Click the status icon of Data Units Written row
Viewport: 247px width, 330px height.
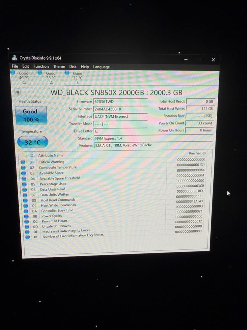(25, 195)
